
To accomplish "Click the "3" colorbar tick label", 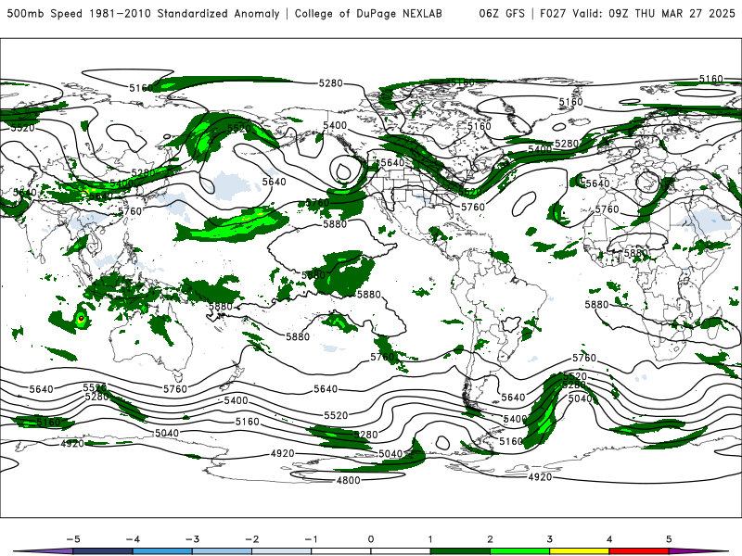I will point(550,539).
